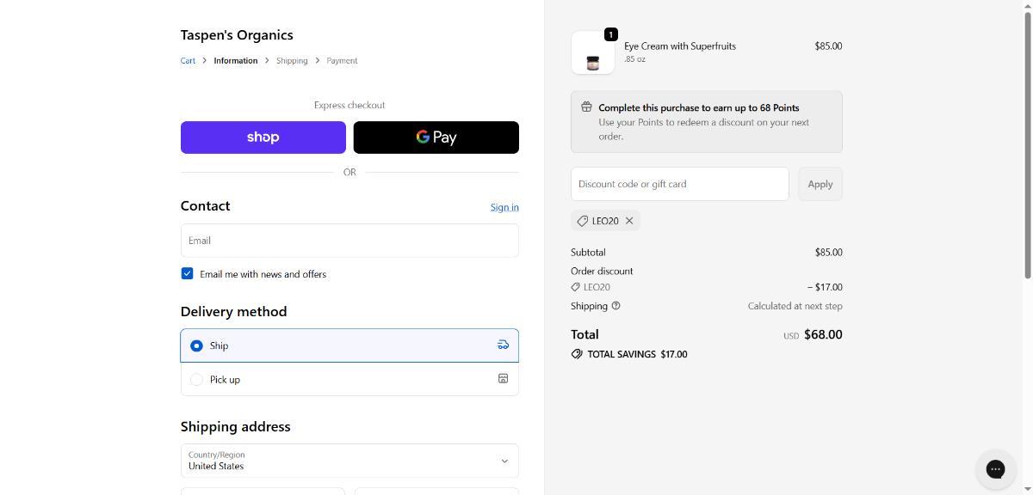
Task: Click the truck icon in Ship option
Action: click(504, 345)
